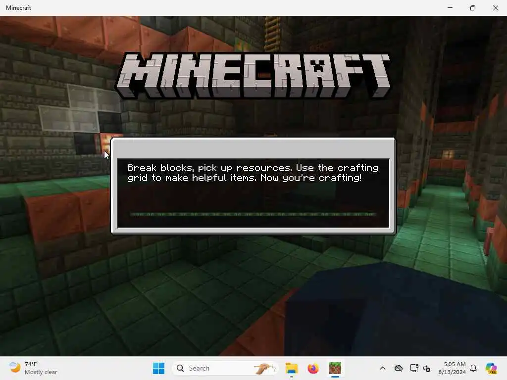507x380 pixels.
Task: Minimize the Minecraft window
Action: pos(450,8)
